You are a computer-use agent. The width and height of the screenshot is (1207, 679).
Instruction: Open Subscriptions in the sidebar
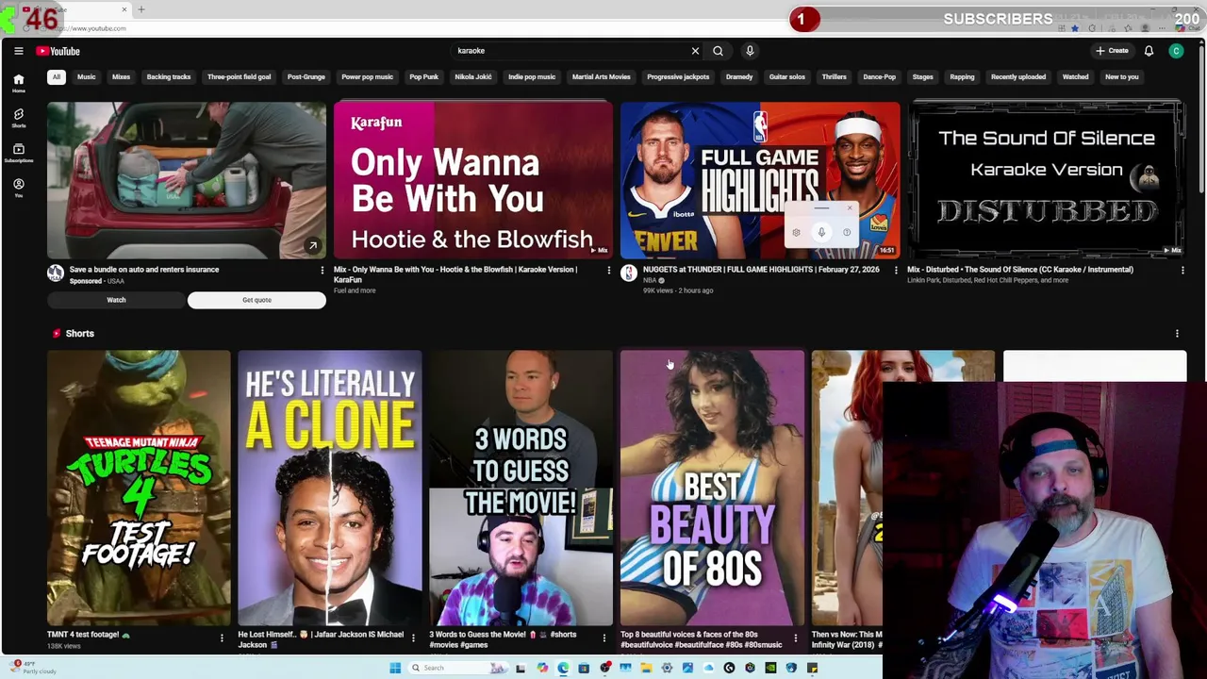pos(18,153)
